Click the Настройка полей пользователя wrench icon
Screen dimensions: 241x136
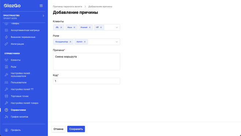(x=6, y=75)
